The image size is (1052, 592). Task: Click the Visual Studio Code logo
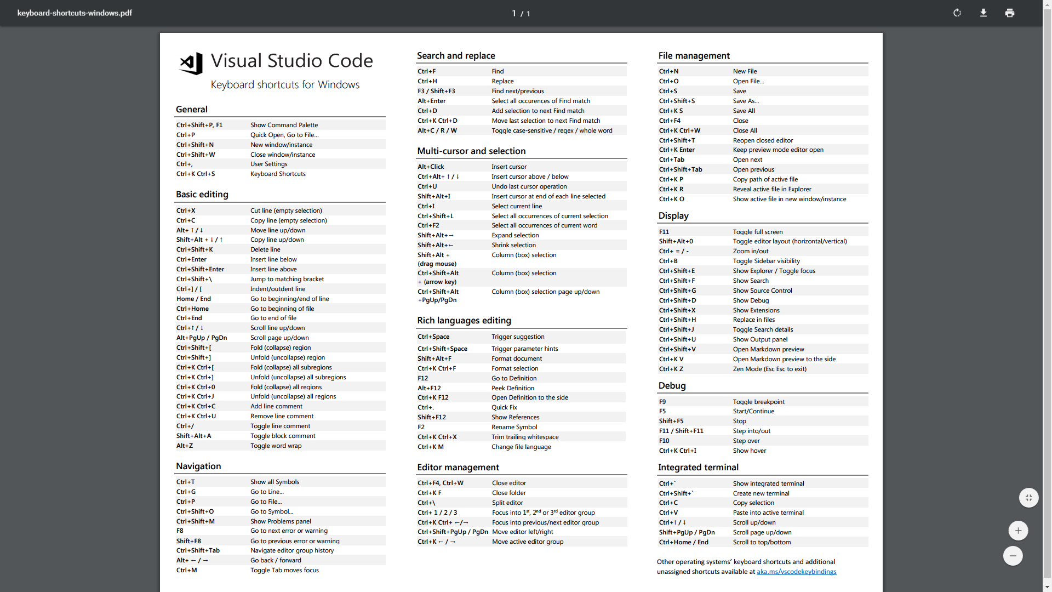coord(191,64)
